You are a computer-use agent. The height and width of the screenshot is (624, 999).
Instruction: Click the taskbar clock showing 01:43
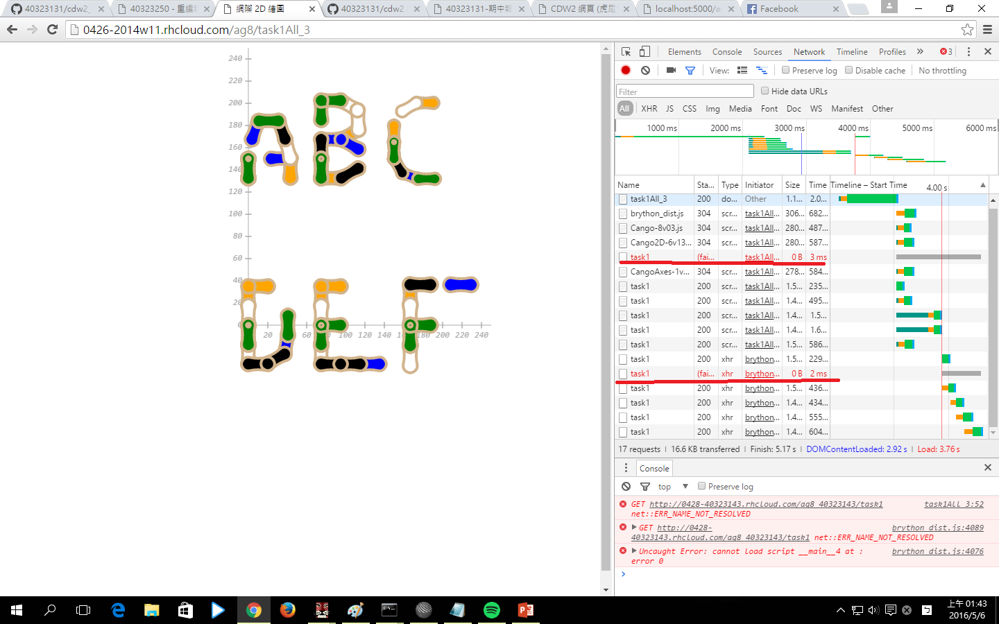click(x=967, y=610)
